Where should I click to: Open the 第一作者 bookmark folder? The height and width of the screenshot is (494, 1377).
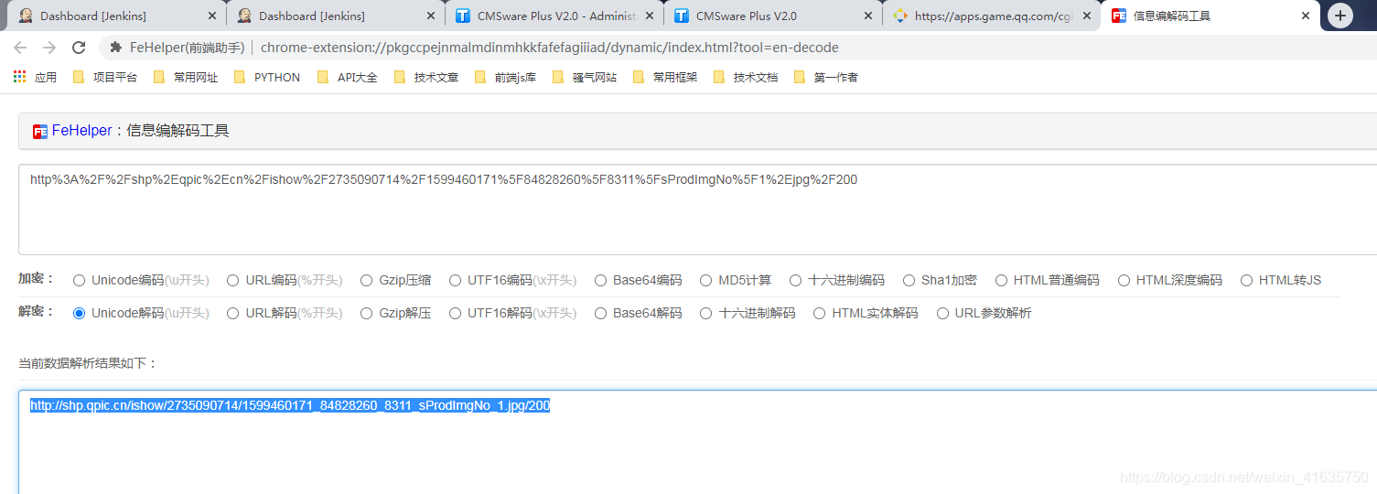826,78
